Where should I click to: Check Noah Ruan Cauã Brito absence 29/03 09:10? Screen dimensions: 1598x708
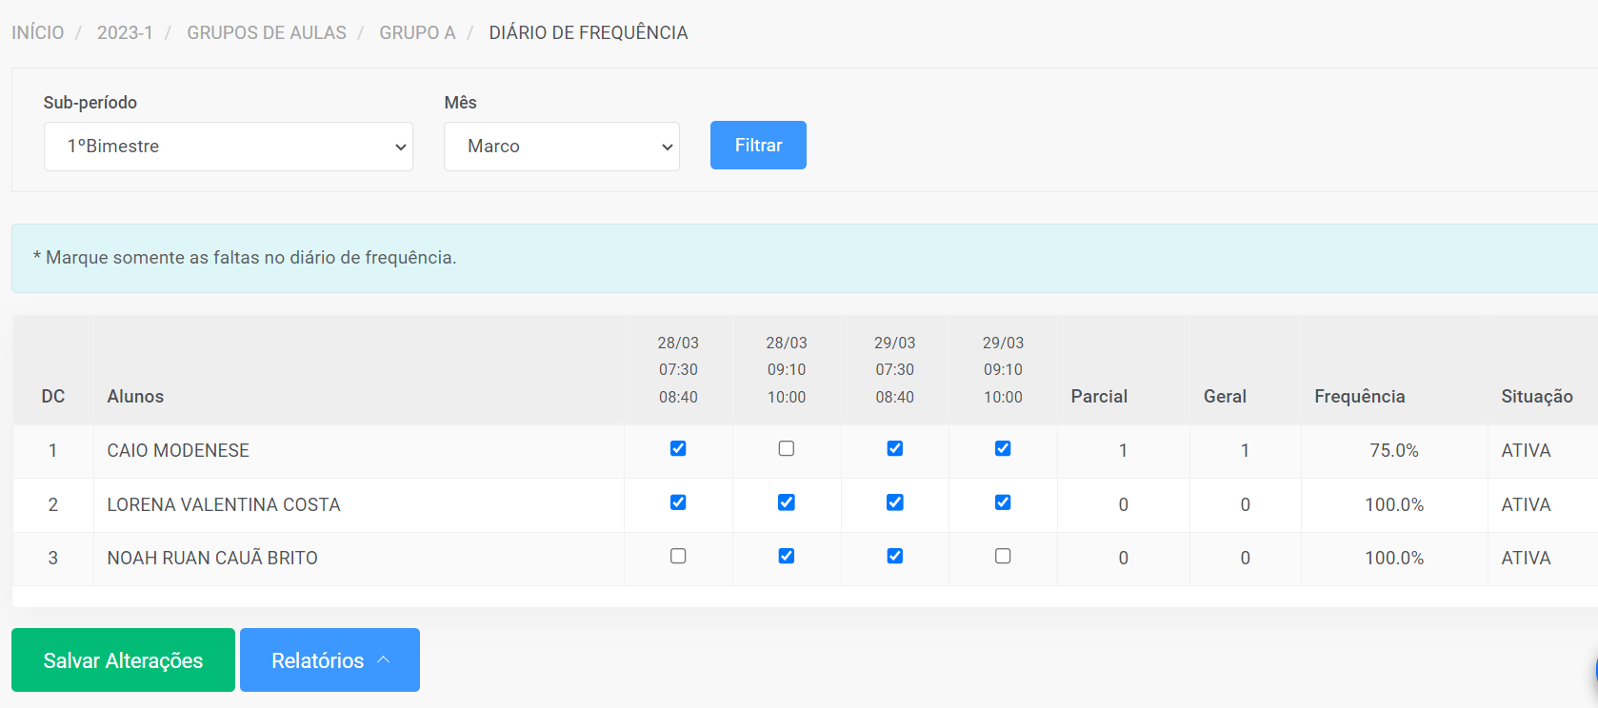point(1003,556)
